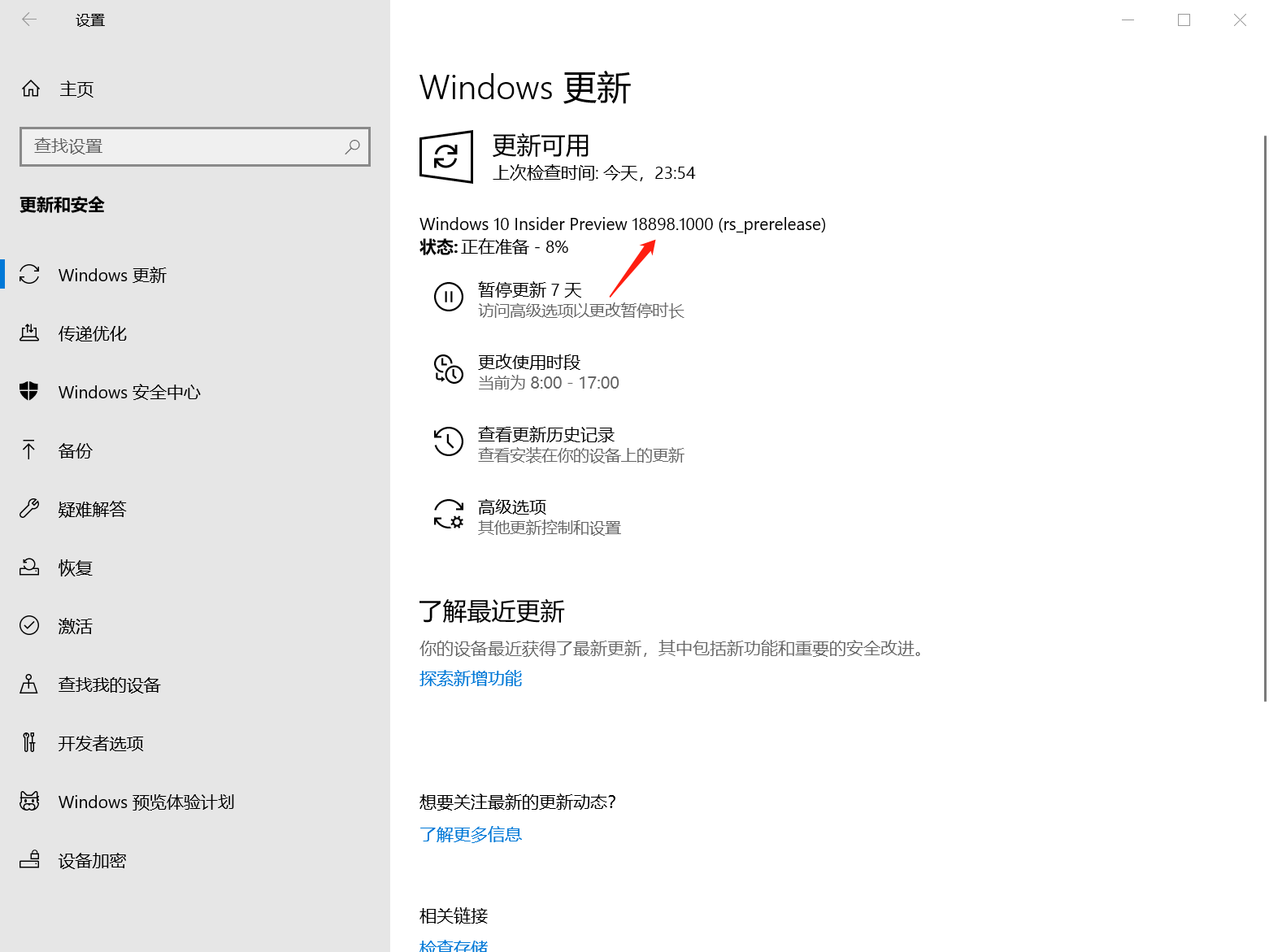
Task: Select the Windows 预览体验计划 icon
Action: coord(29,802)
